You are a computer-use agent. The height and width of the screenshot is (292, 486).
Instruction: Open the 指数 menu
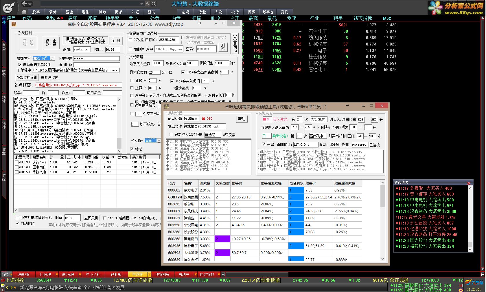click(102, 12)
